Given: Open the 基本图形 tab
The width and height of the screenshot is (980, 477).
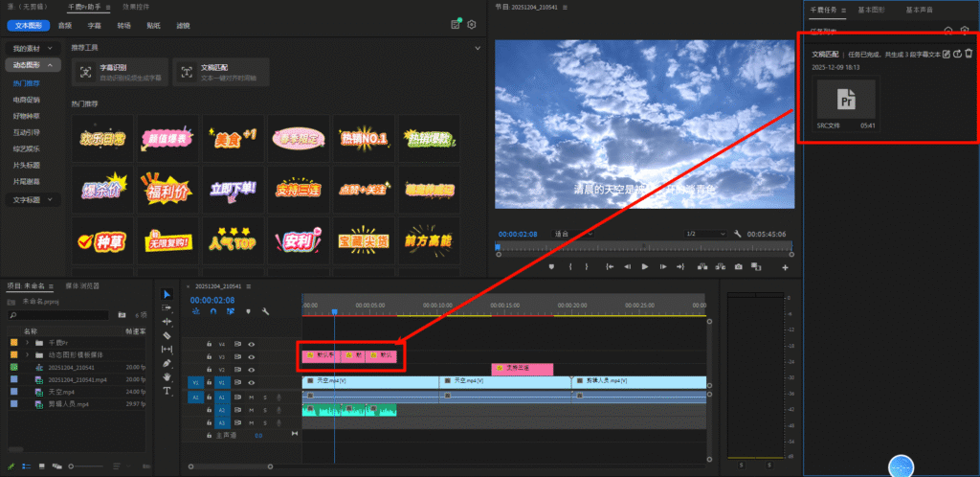Looking at the screenshot, I should click(x=872, y=9).
